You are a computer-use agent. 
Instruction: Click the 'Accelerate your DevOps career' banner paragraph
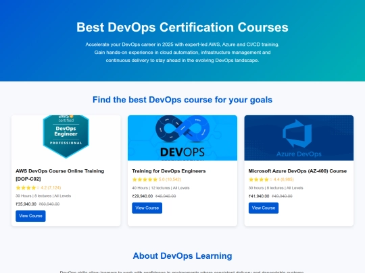pyautogui.click(x=182, y=53)
